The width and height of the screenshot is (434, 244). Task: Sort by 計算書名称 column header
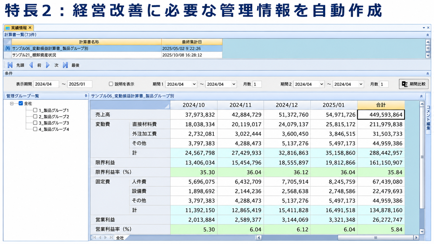click(87, 42)
